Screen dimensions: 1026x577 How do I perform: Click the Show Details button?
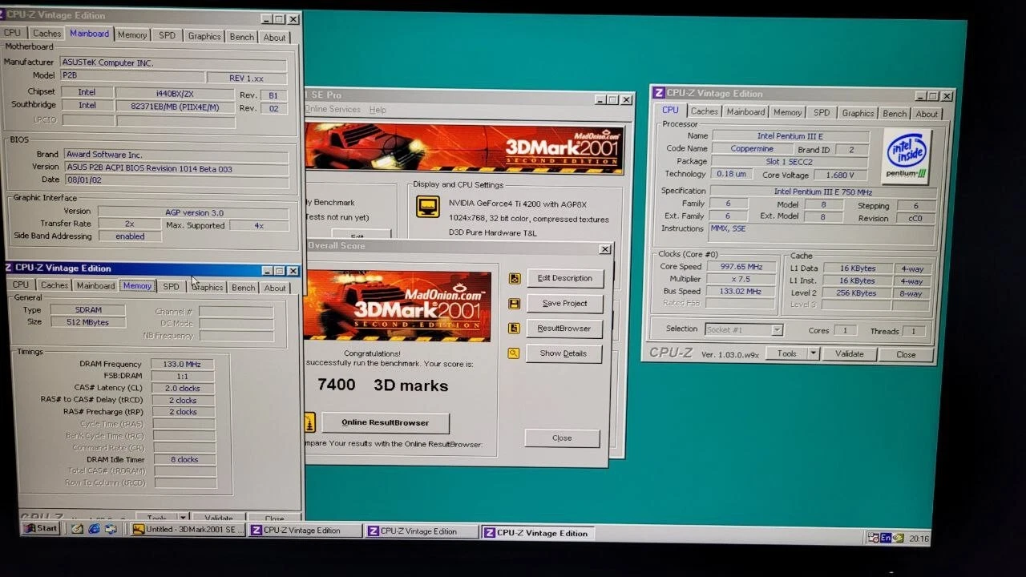[x=564, y=353]
